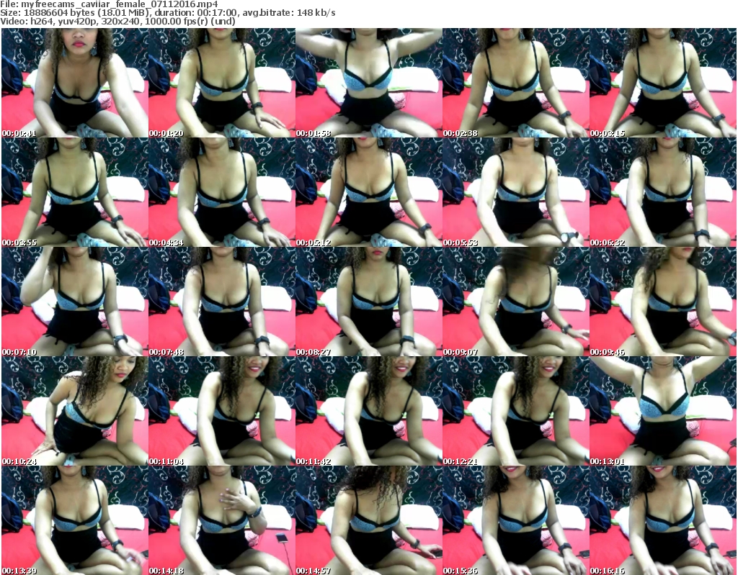Open the frame at 00:08:27
The height and width of the screenshot is (575, 738).
369,302
